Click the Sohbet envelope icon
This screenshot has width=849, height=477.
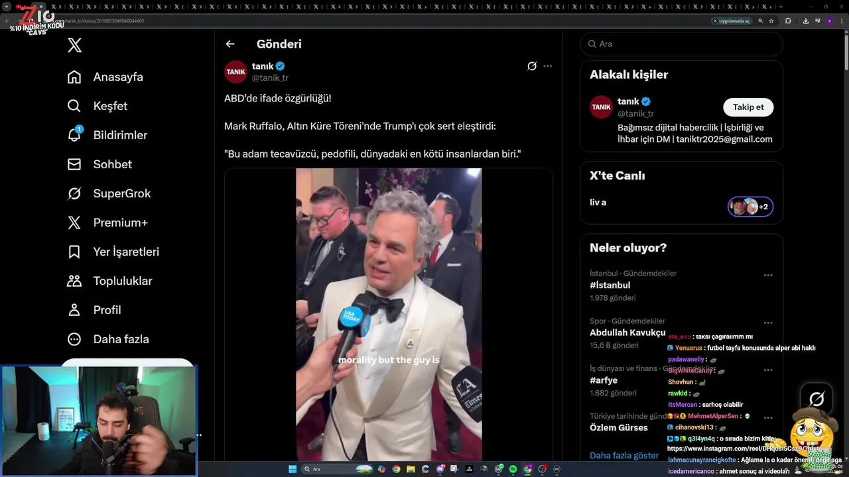click(74, 164)
